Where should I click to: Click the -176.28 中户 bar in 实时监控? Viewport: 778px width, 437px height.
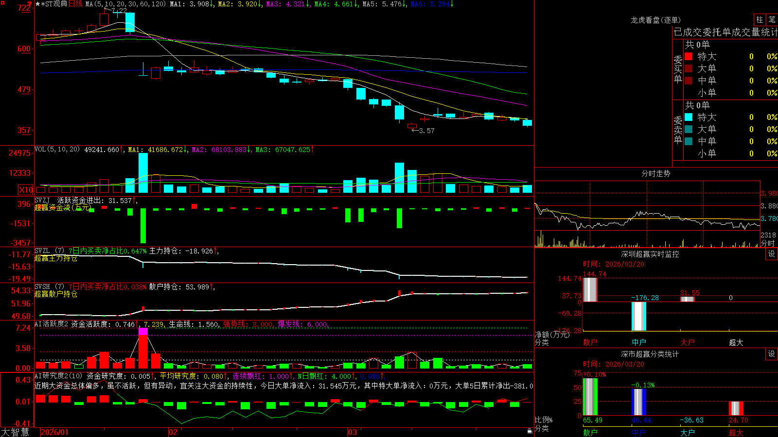638,316
